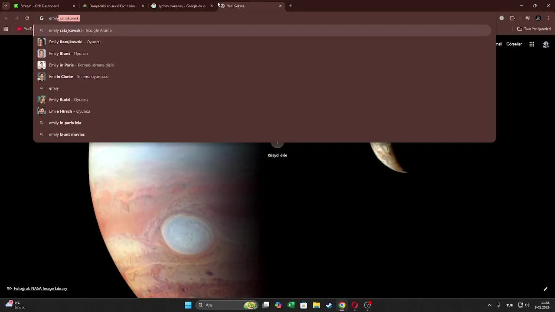Open the Chrome three-dot menu
The height and width of the screenshot is (312, 555).
[549, 18]
